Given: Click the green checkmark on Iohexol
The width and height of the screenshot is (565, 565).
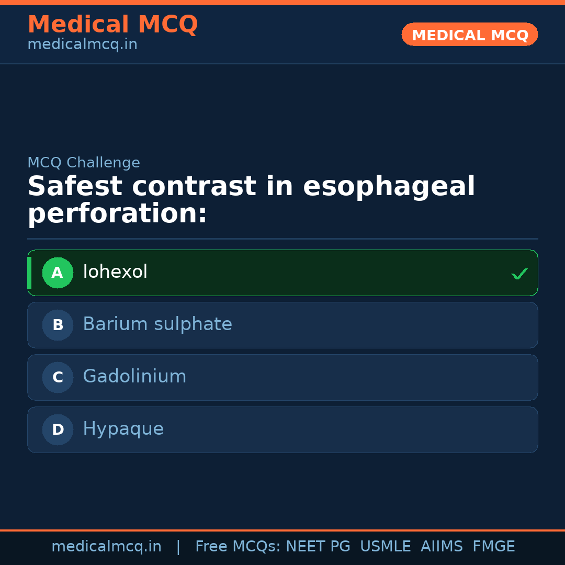Looking at the screenshot, I should [519, 274].
